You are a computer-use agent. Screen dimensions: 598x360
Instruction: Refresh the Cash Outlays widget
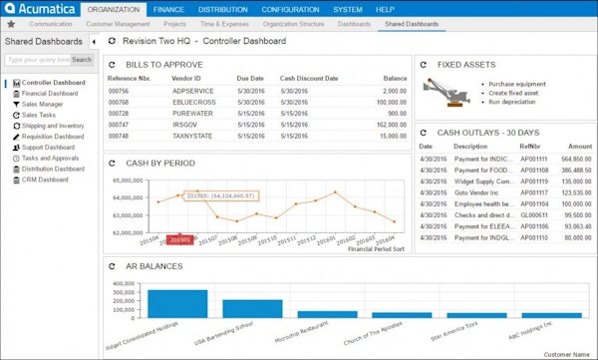coord(424,133)
